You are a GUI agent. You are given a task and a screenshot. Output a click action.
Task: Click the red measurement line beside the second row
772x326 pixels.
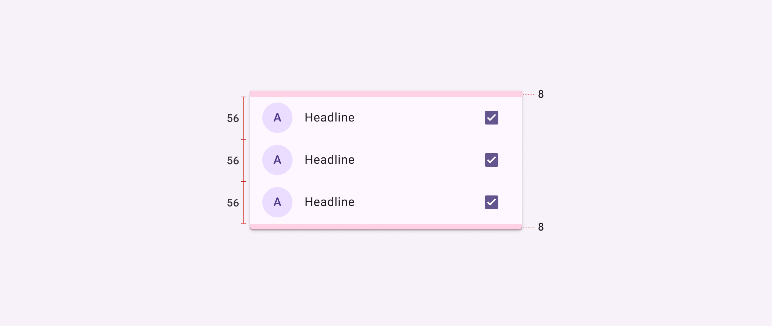[x=244, y=160]
